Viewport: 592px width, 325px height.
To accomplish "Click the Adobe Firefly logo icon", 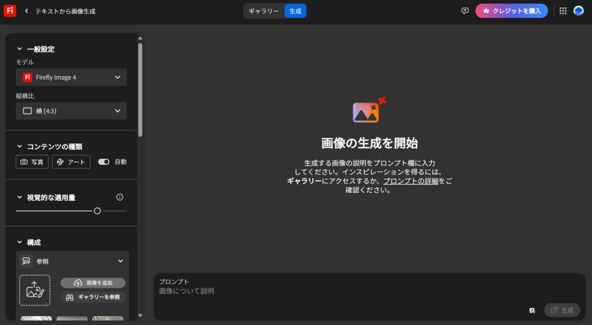I will tap(10, 10).
